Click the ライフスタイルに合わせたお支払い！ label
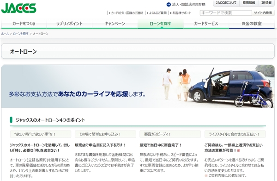Image resolution: width=277 pixels, height=181 pixels. pos(235,134)
